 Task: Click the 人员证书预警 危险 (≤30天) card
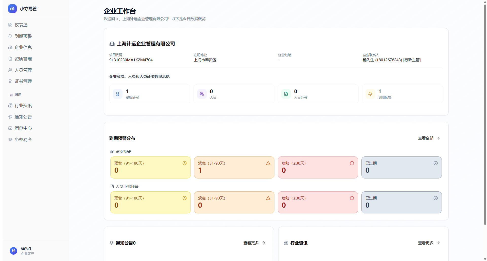(x=318, y=202)
